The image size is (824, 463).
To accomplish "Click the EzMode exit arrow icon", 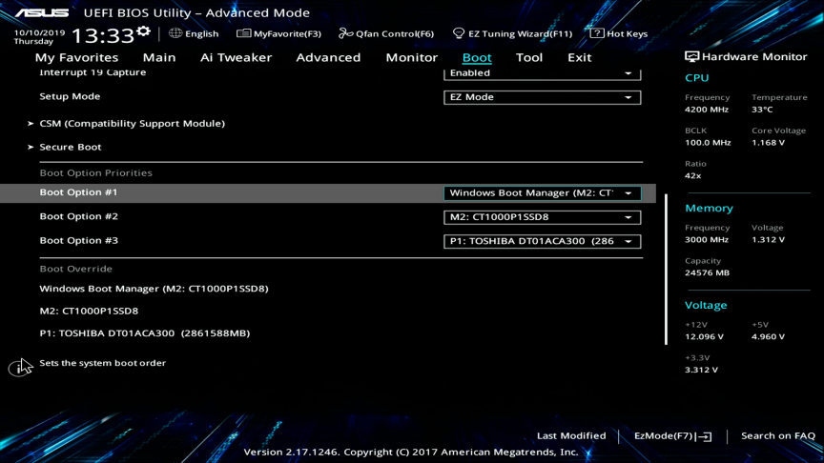I will (x=704, y=436).
